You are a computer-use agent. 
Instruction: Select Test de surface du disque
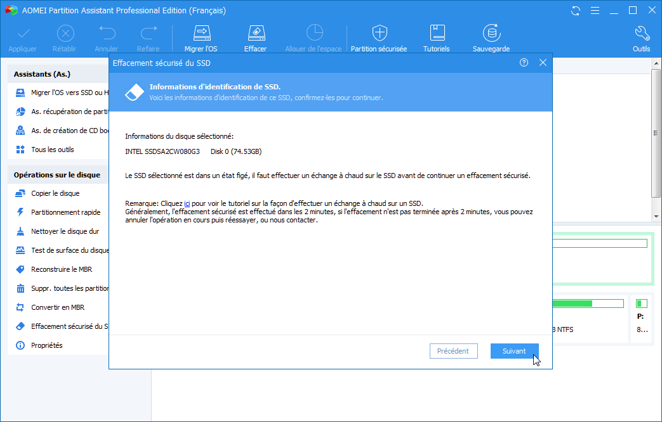click(62, 250)
